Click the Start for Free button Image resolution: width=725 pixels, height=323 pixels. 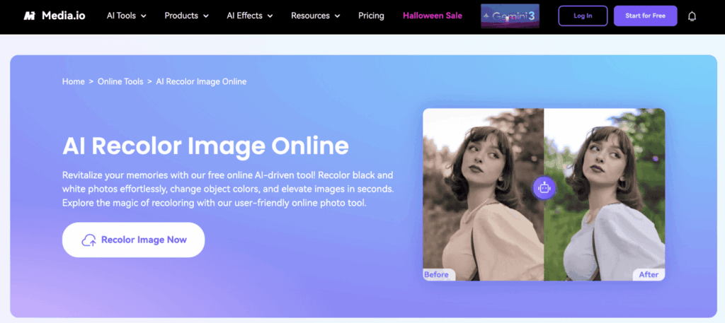pos(645,16)
